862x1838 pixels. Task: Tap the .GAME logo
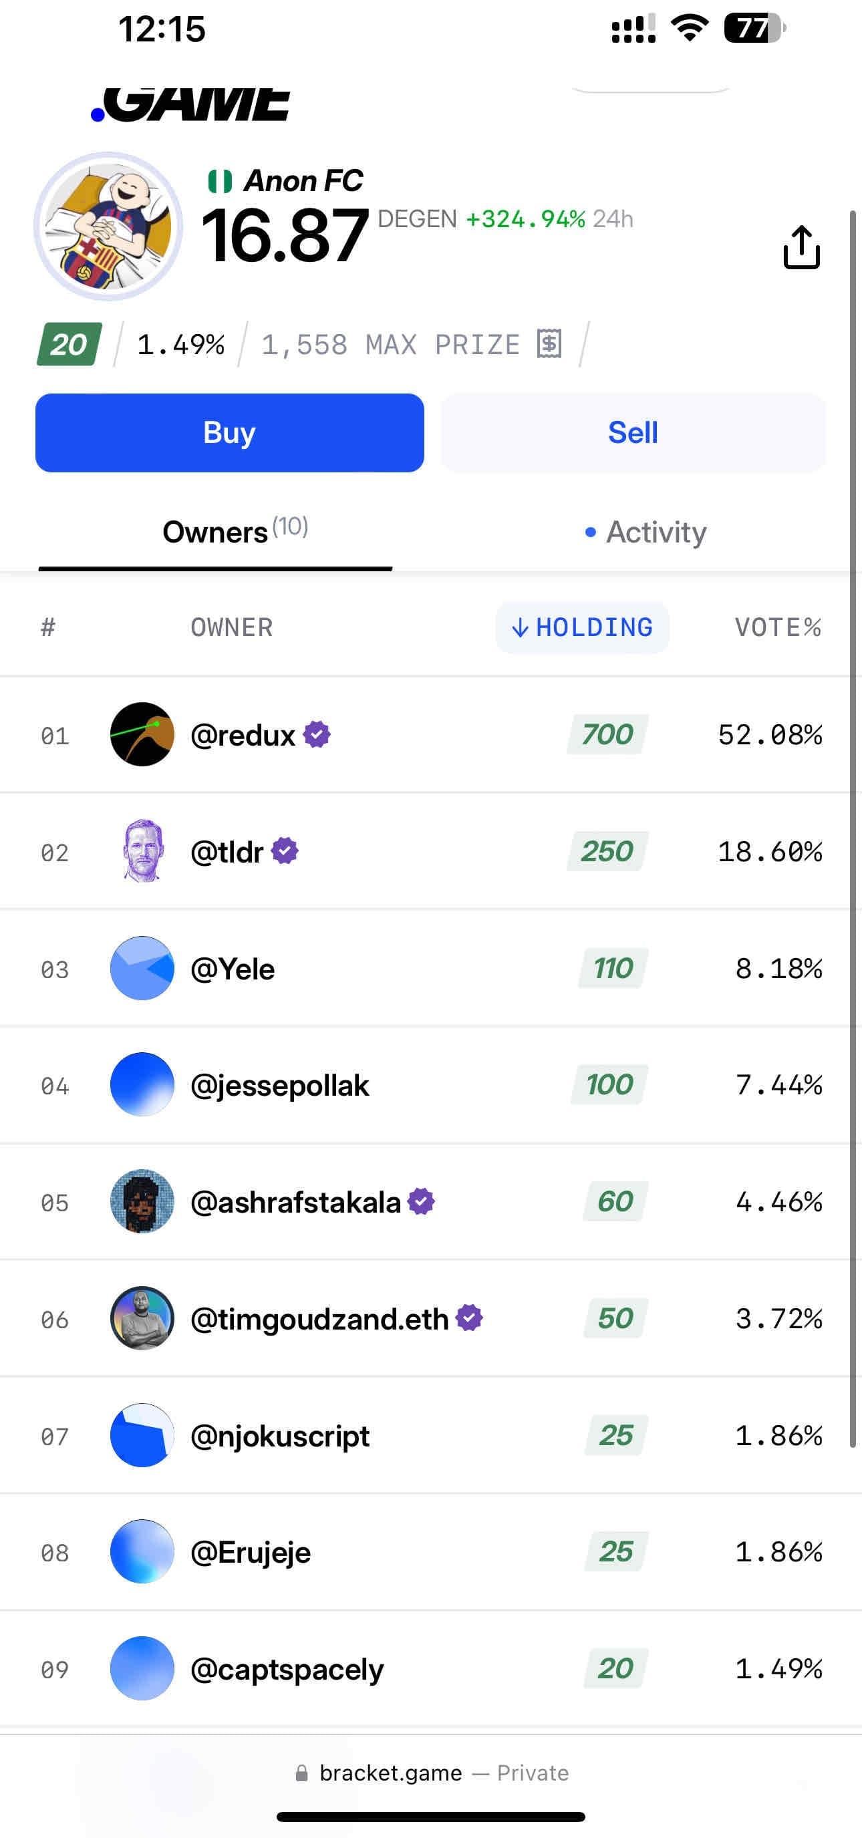190,104
